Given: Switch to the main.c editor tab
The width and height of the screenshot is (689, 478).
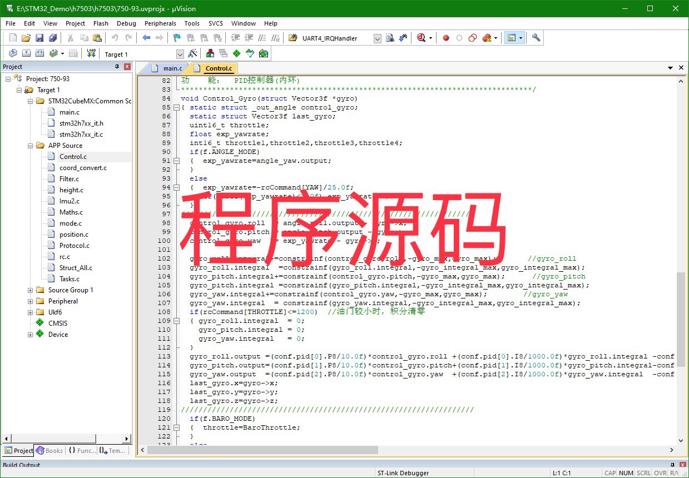Looking at the screenshot, I should (167, 68).
